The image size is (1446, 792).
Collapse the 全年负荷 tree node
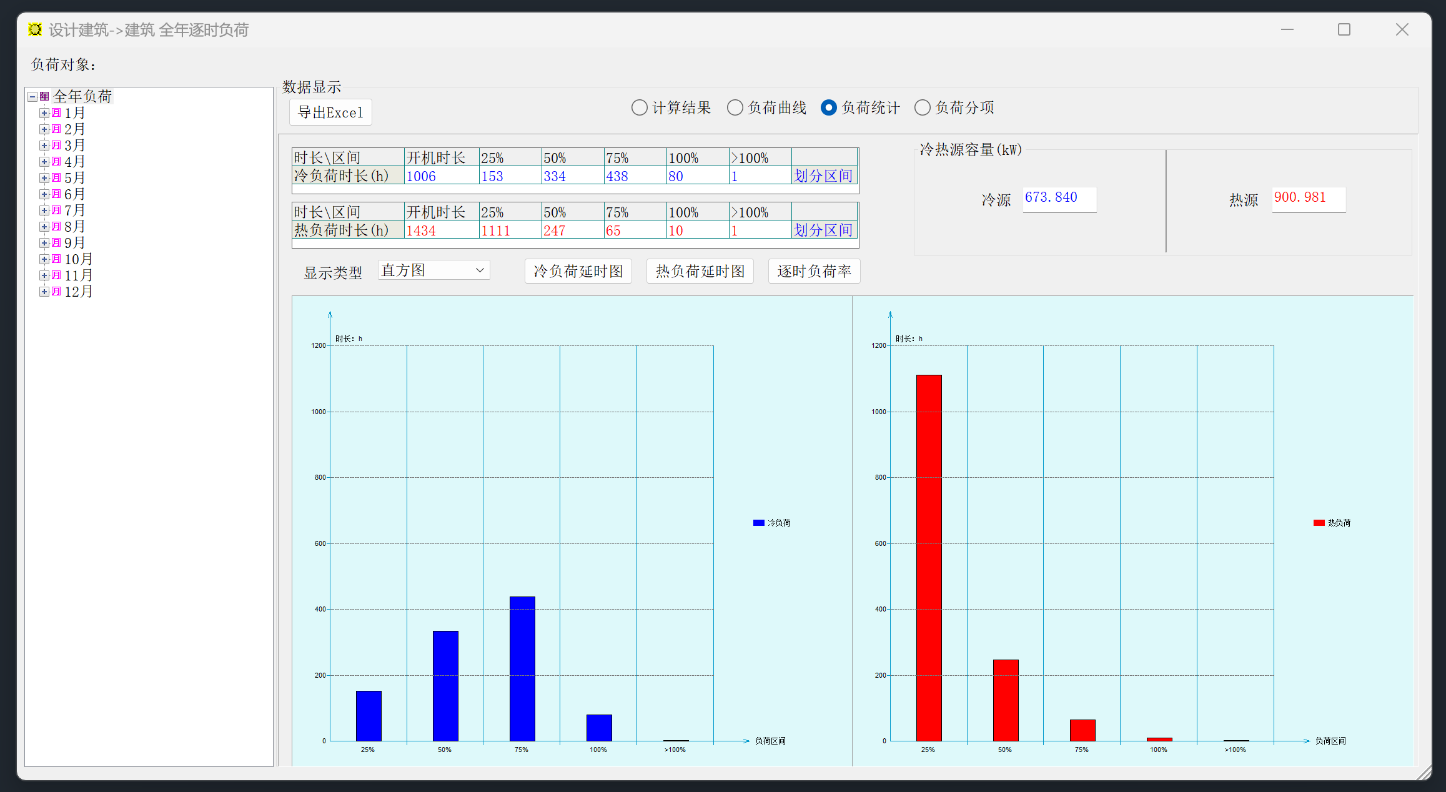32,97
